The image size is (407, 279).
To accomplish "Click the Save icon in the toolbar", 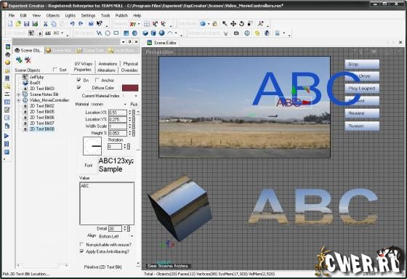I will click(x=26, y=24).
